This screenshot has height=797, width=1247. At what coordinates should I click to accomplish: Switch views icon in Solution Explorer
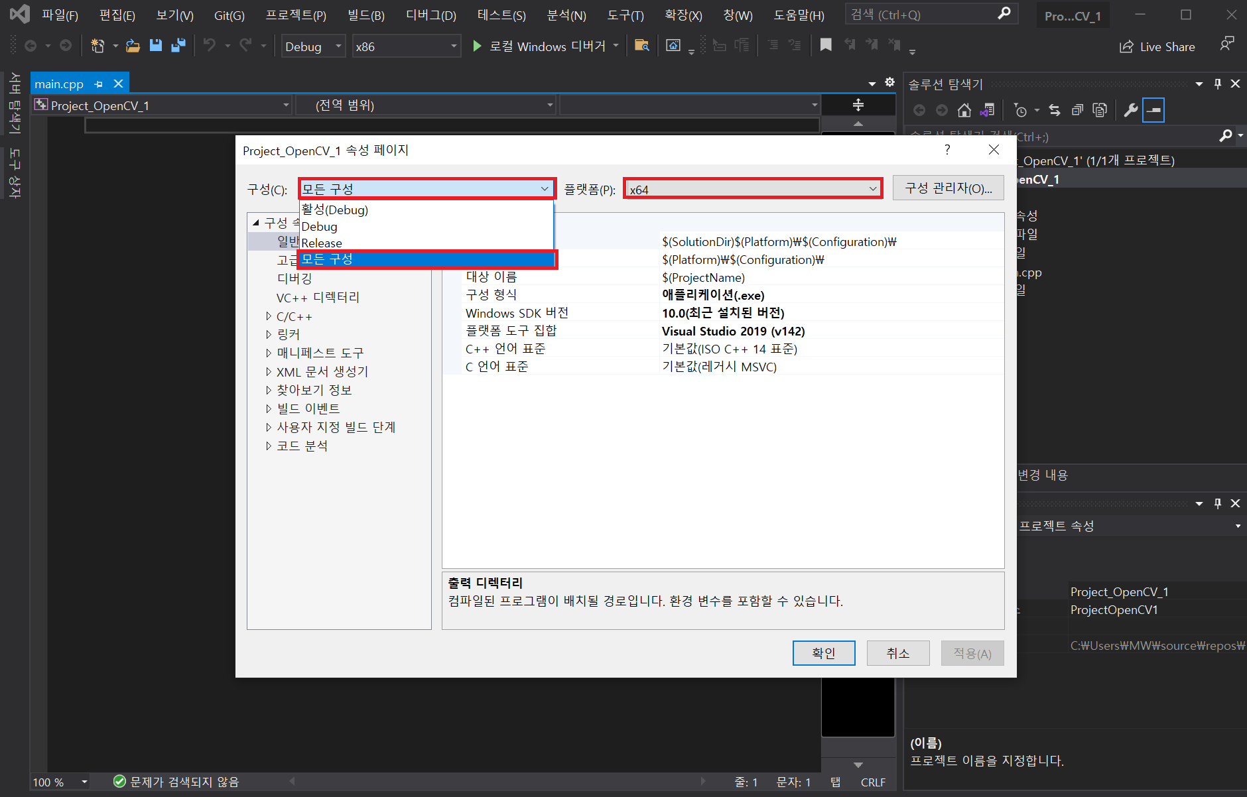point(988,110)
